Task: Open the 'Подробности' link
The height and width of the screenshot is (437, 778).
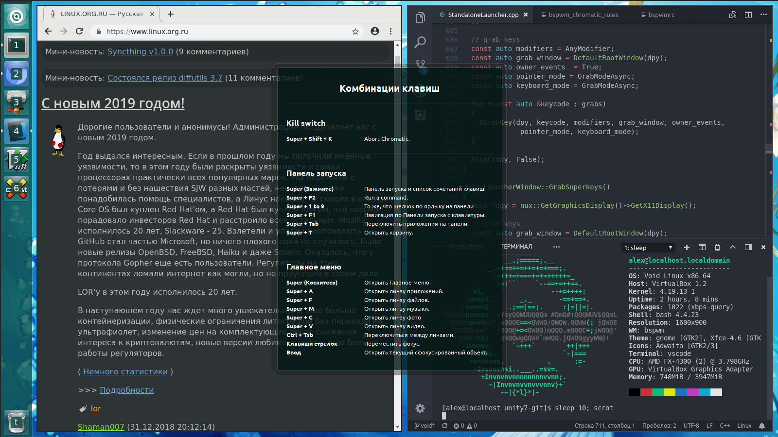Action: (x=127, y=390)
